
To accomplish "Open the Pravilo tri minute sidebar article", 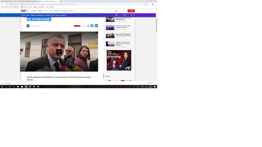I will (123, 43).
